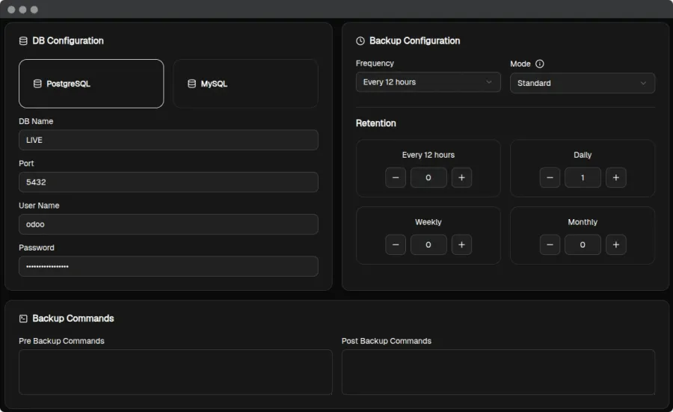Click the Mode info icon
673x412 pixels.
click(x=540, y=64)
